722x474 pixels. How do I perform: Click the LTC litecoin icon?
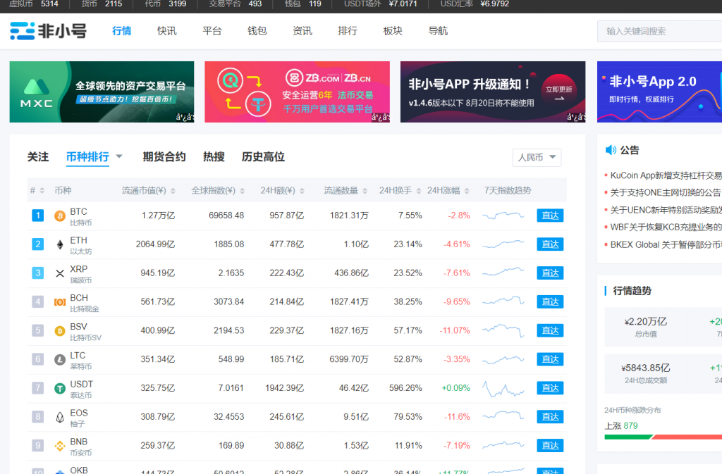point(60,359)
